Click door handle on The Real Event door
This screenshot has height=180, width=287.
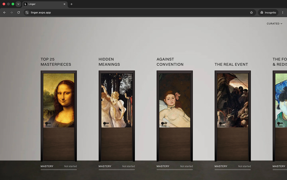222,123
